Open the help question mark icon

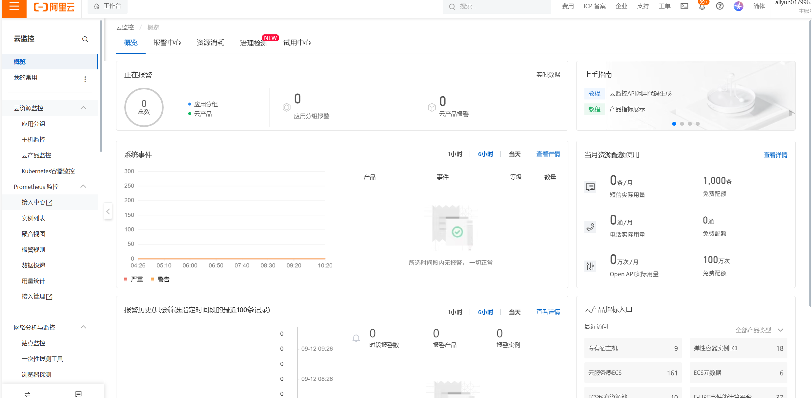coord(720,6)
